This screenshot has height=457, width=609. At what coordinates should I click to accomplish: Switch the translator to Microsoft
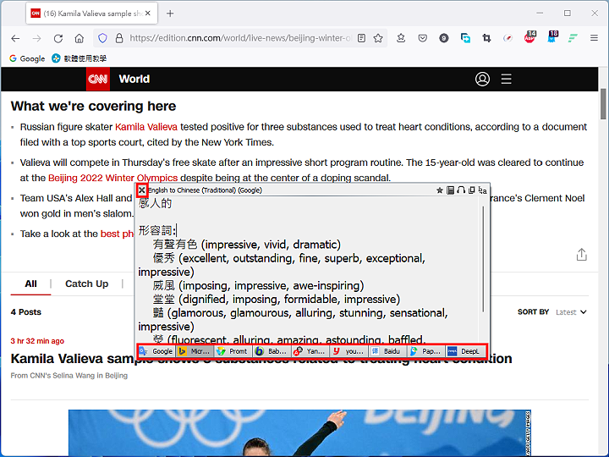click(x=195, y=351)
